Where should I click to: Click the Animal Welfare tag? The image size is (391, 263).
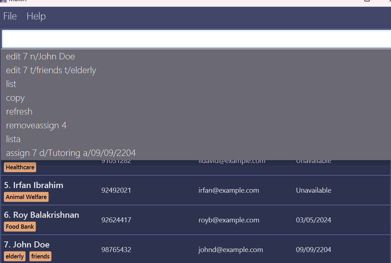26,197
